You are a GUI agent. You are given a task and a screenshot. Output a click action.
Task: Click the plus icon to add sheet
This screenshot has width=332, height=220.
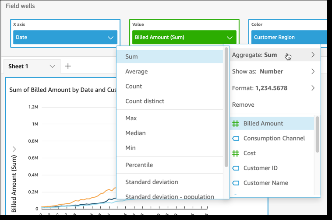pyautogui.click(x=68, y=66)
